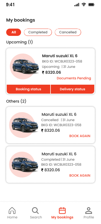This screenshot has width=101, height=224.
Task: Filter bookings by Cancelled chip
Action: coord(68,32)
